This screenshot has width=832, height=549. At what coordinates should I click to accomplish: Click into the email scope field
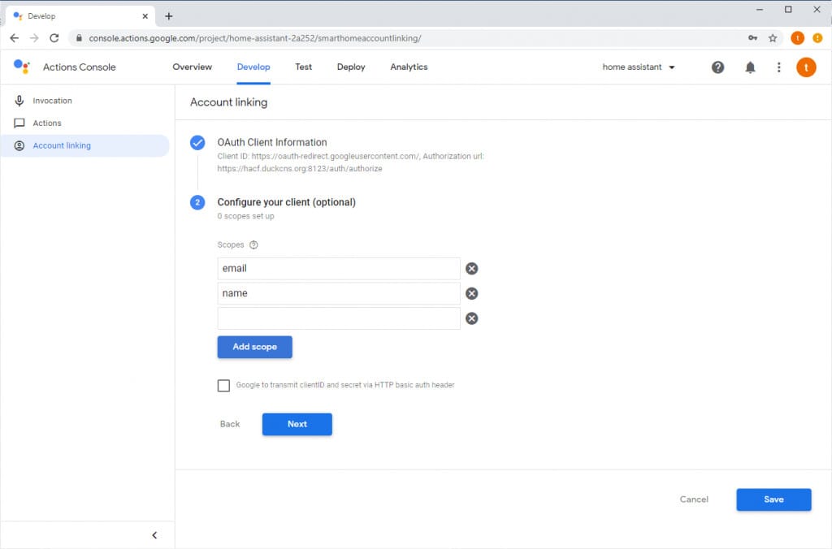[339, 268]
